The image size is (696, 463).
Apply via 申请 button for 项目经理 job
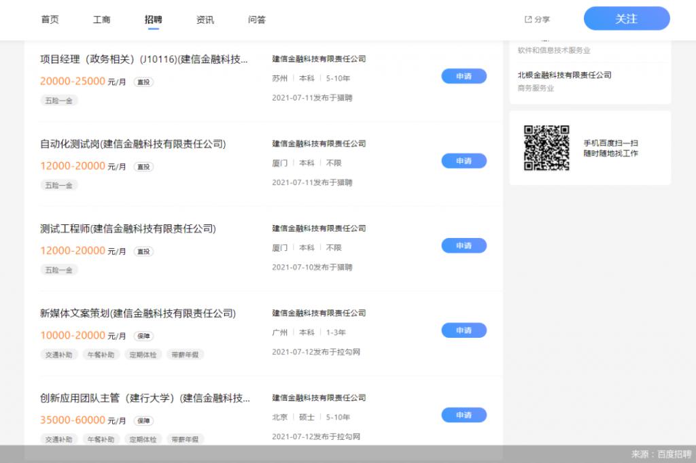[464, 76]
